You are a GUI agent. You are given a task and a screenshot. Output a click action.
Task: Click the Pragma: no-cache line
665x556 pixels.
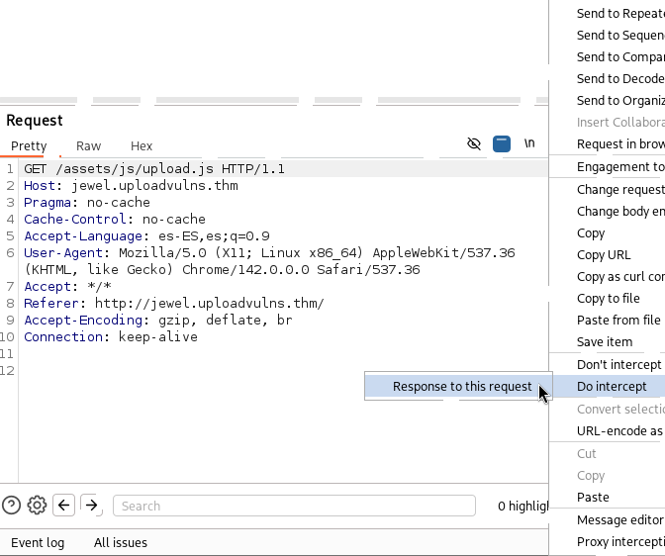click(86, 202)
